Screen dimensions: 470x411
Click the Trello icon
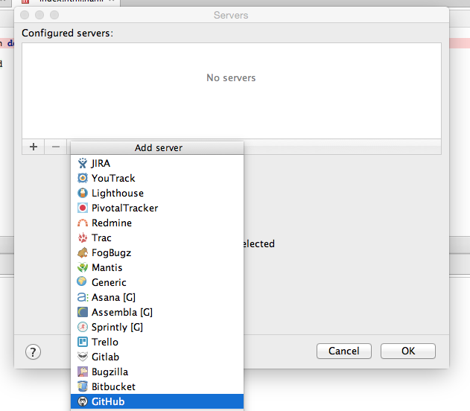83,342
